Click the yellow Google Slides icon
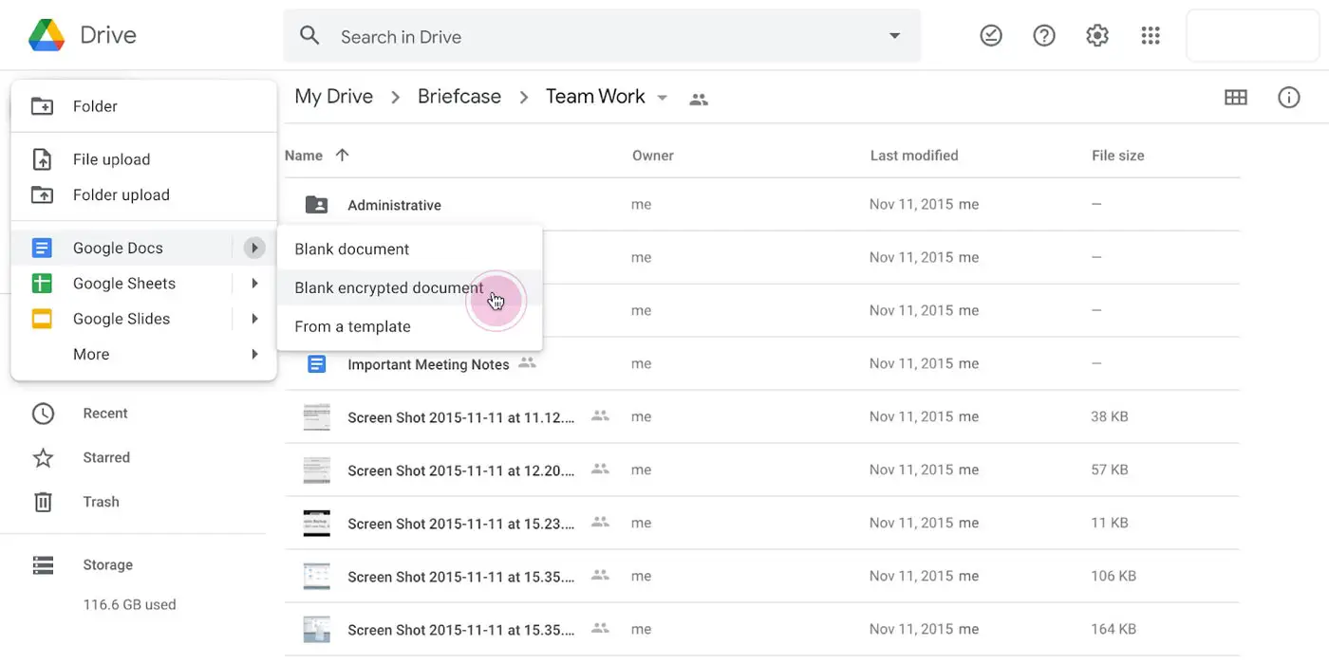The width and height of the screenshot is (1329, 664). pos(42,319)
